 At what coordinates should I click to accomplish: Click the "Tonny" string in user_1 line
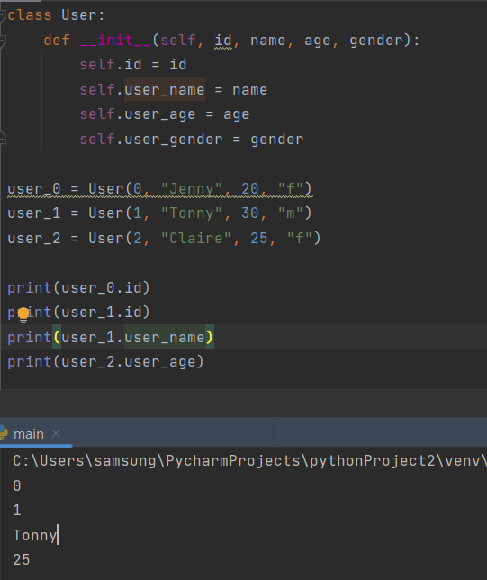191,213
